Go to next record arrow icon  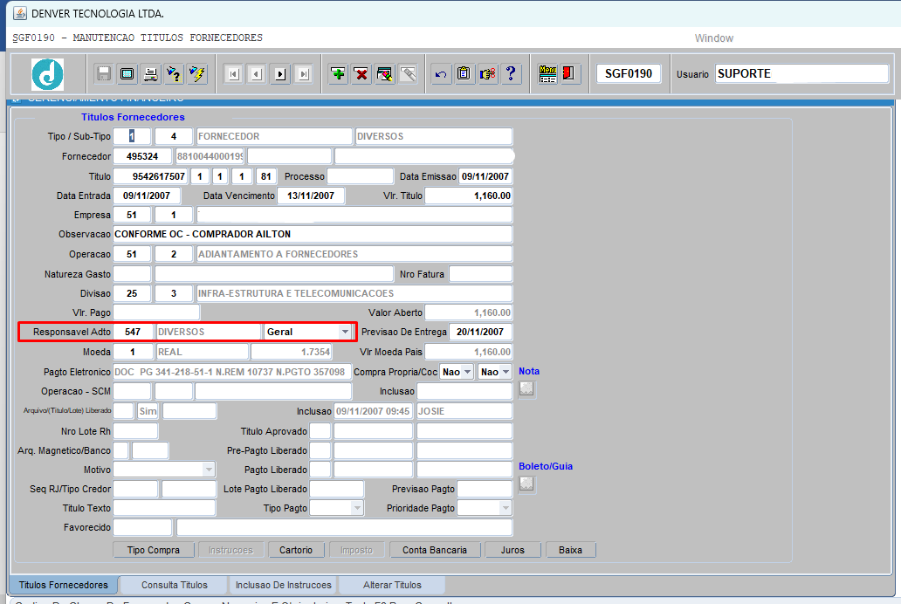click(280, 74)
